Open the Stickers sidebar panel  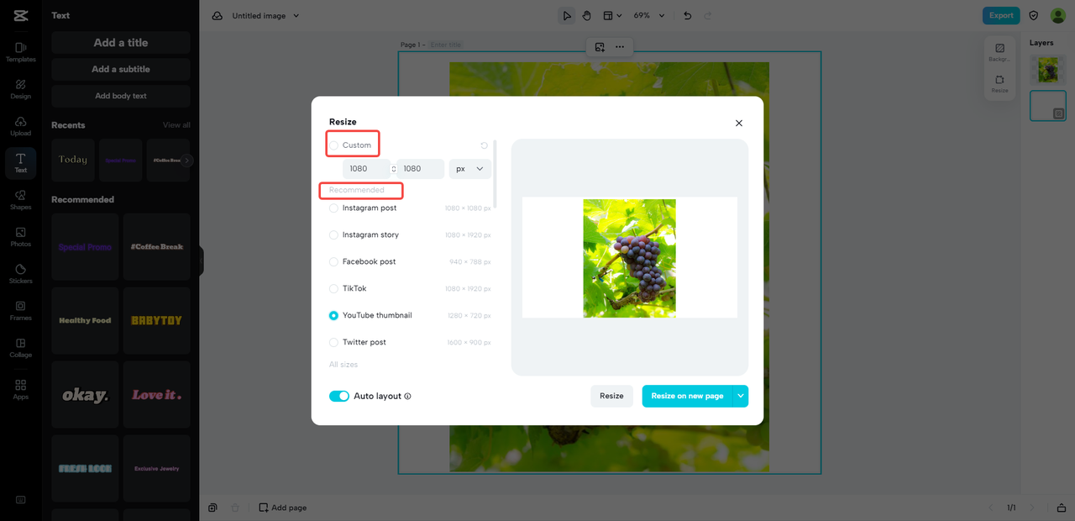(20, 274)
